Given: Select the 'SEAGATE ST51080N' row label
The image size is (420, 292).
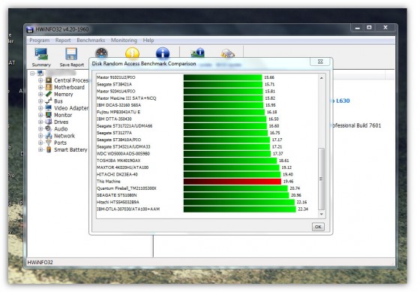Looking at the screenshot, I should (x=116, y=195).
